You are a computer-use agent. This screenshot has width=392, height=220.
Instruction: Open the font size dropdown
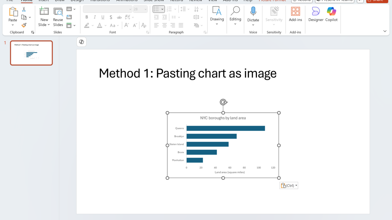click(x=145, y=9)
